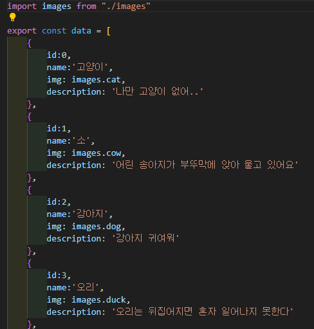
Task: Click the const keyword
Action: [x=54, y=31]
